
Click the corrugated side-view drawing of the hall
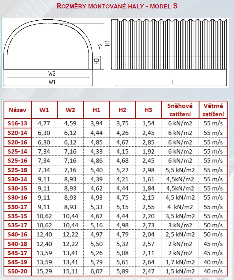pyautogui.click(x=171, y=44)
